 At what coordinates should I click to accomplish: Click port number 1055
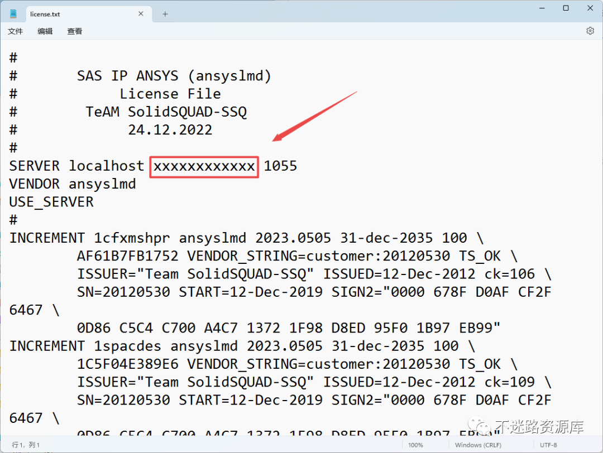click(x=280, y=166)
